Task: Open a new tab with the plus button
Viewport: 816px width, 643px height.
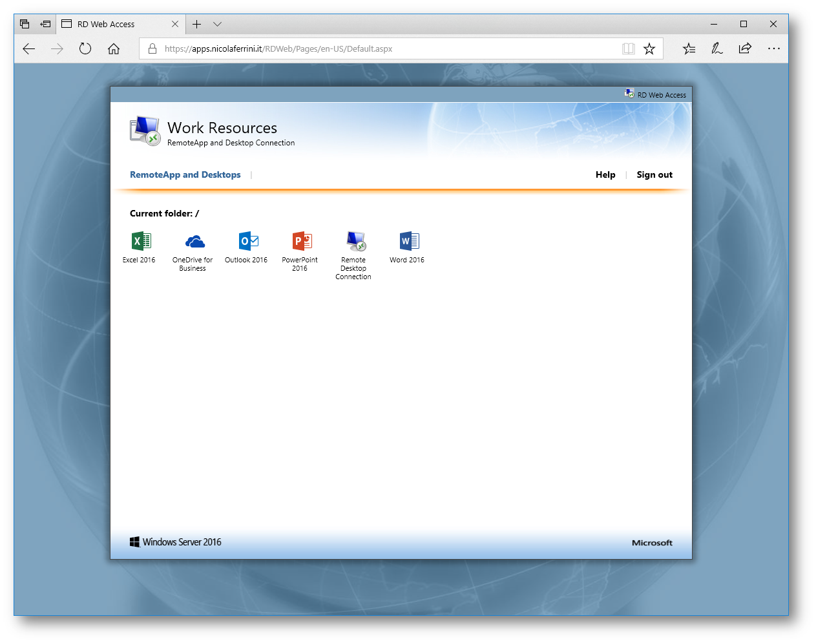Action: pyautogui.click(x=197, y=24)
